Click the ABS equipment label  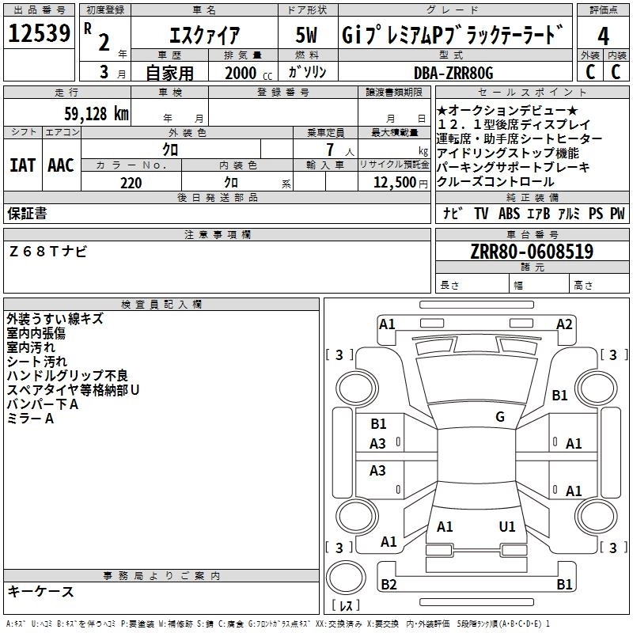pyautogui.click(x=509, y=214)
